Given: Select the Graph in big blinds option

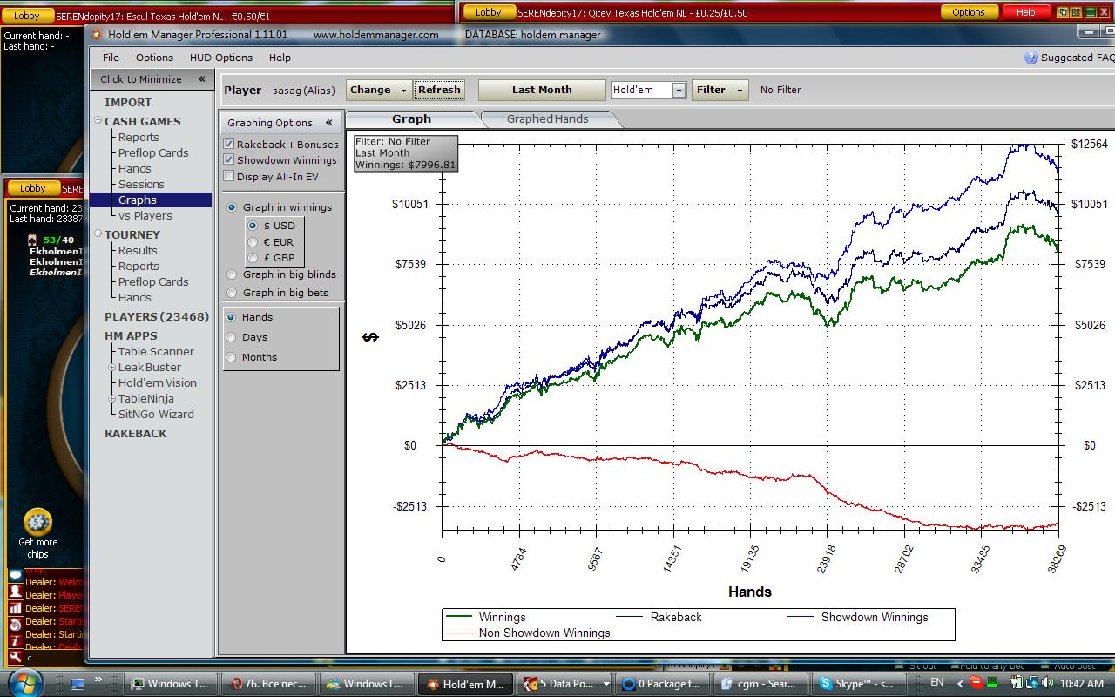Looking at the screenshot, I should pyautogui.click(x=232, y=274).
